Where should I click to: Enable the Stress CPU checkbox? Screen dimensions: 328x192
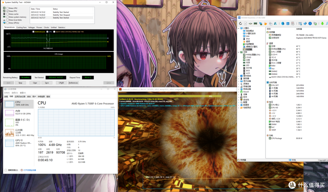click(x=8, y=8)
